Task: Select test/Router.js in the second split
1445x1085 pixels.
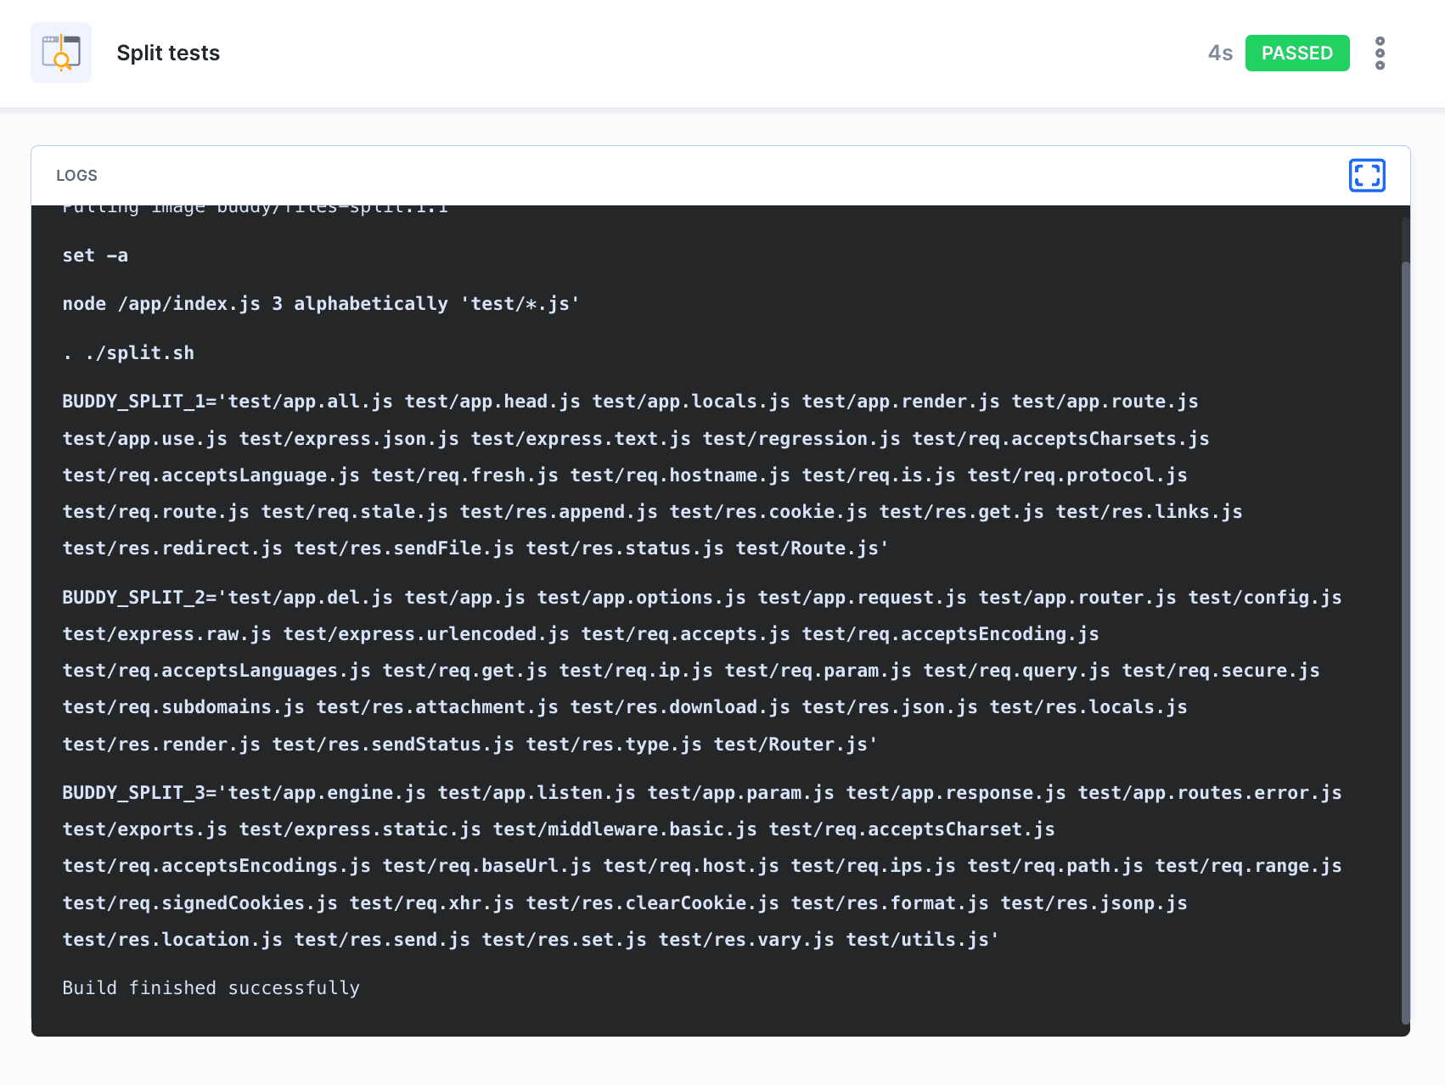Action: pyautogui.click(x=795, y=744)
